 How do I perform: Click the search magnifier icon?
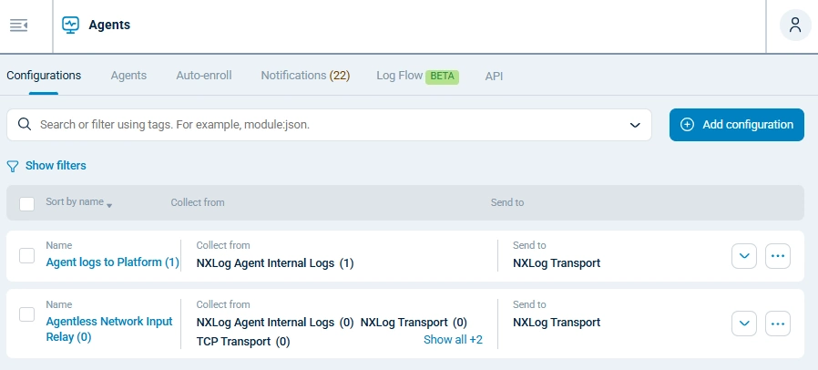tap(25, 125)
